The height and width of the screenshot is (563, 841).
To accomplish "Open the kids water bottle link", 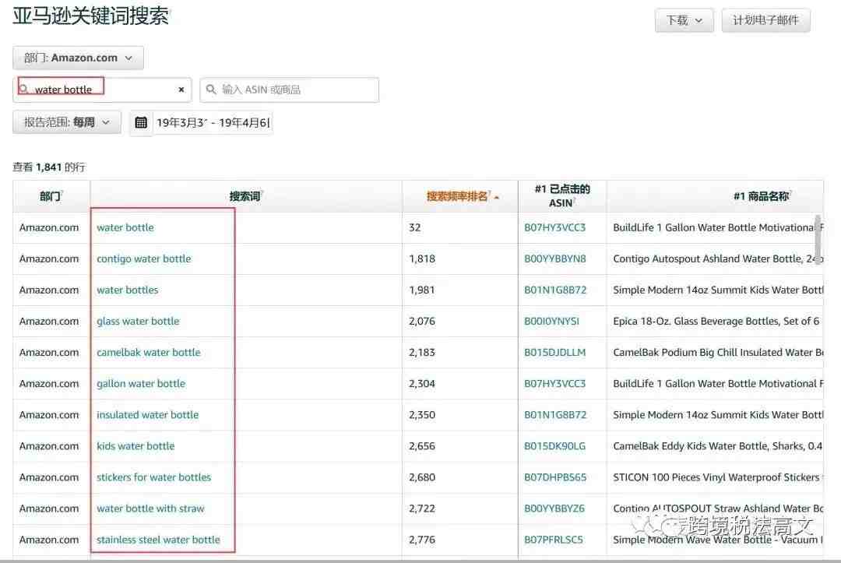I will point(135,445).
